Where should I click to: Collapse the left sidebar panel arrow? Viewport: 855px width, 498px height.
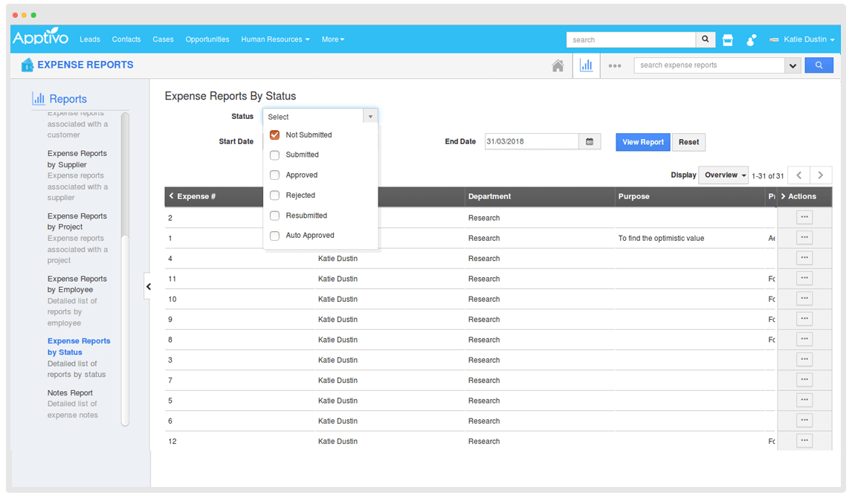(x=148, y=286)
